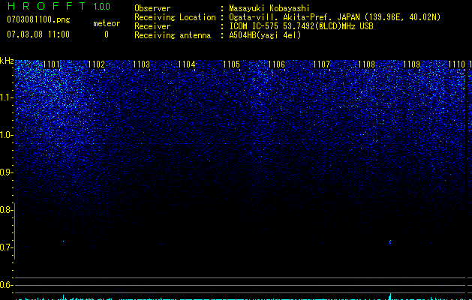Viewport: 472px width, 300px height.
Task: Click the Observer field label
Action: 152,8
